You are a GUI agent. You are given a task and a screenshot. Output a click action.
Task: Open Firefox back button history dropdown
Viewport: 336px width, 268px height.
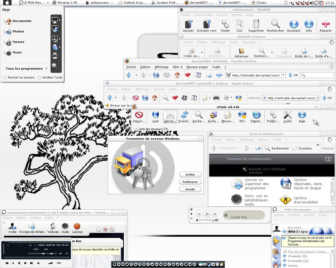[136, 75]
